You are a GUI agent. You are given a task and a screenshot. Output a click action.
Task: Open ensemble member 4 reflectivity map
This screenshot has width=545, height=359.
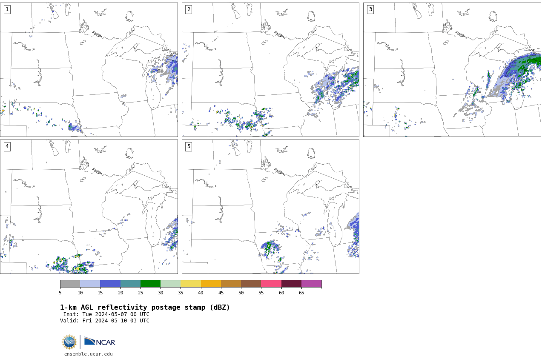click(89, 207)
